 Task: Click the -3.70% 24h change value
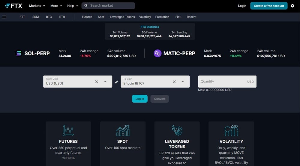(x=85, y=56)
